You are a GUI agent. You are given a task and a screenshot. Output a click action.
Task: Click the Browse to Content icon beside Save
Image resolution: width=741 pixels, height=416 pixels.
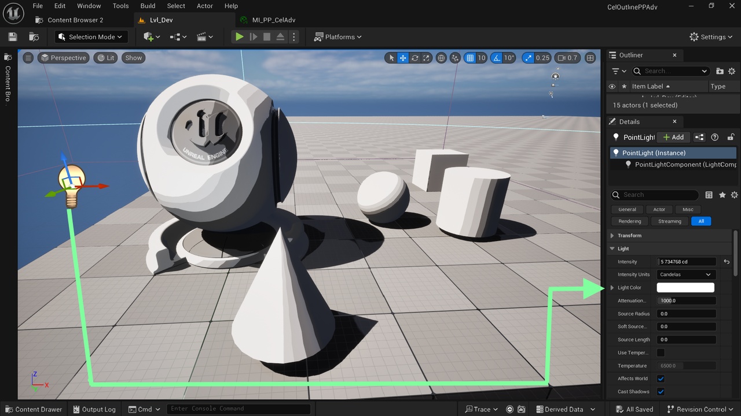click(34, 37)
